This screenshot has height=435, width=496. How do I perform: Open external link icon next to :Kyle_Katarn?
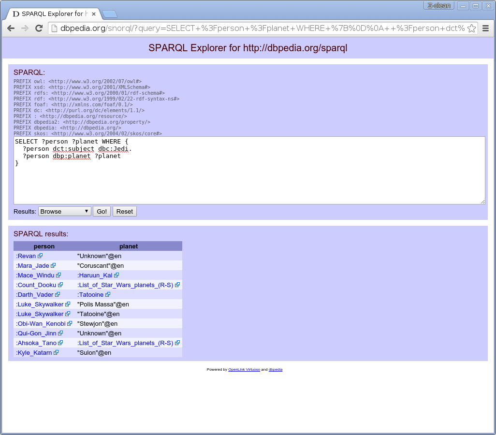click(x=56, y=352)
